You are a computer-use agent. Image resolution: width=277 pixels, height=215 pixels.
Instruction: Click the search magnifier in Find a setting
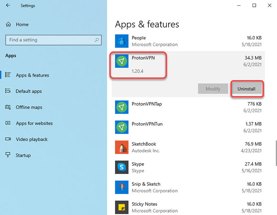[x=97, y=40]
